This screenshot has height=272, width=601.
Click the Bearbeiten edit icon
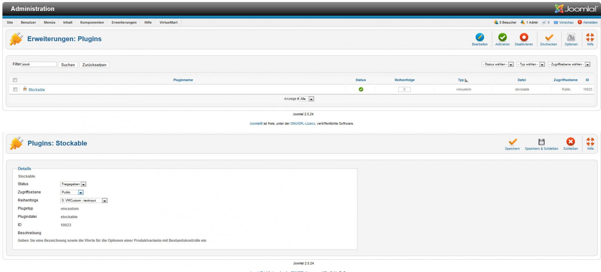tap(480, 37)
